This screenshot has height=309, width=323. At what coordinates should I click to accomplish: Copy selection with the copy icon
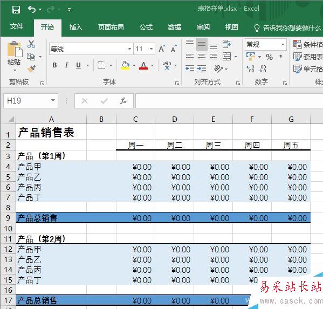coord(31,57)
